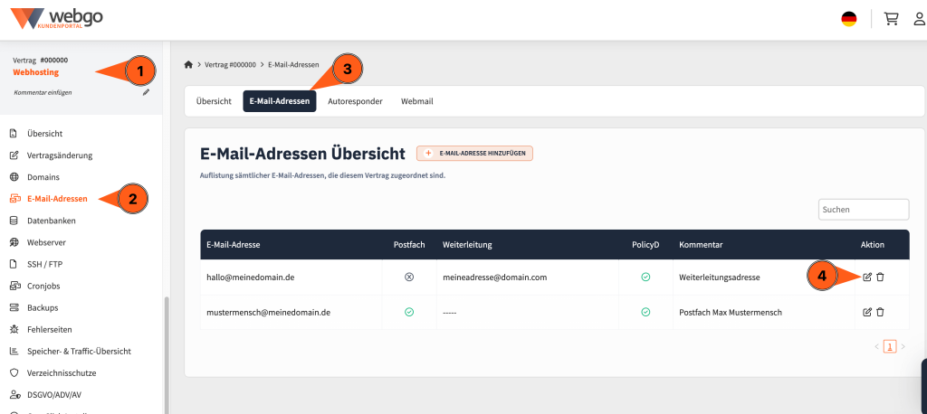Image resolution: width=927 pixels, height=414 pixels.
Task: Open E-Mail-Adressen in the sidebar
Action: pos(57,199)
